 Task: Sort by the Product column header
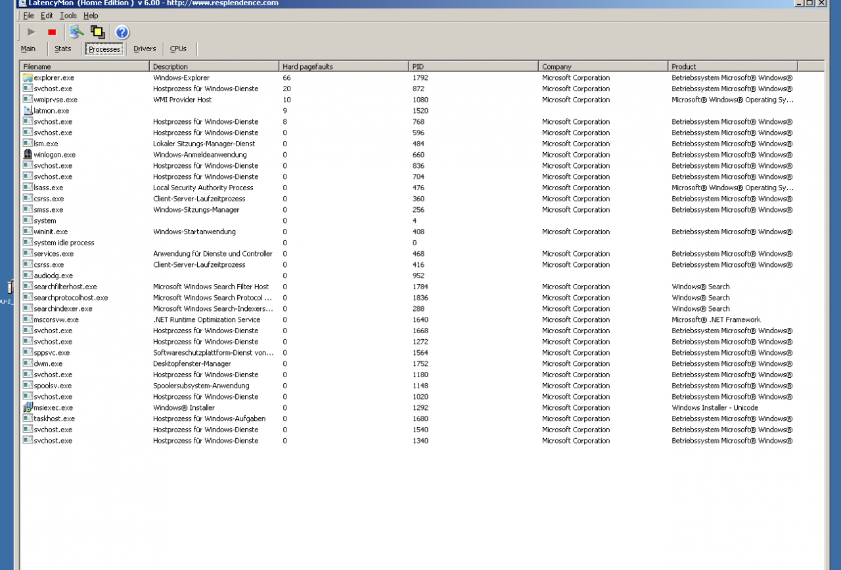[733, 66]
